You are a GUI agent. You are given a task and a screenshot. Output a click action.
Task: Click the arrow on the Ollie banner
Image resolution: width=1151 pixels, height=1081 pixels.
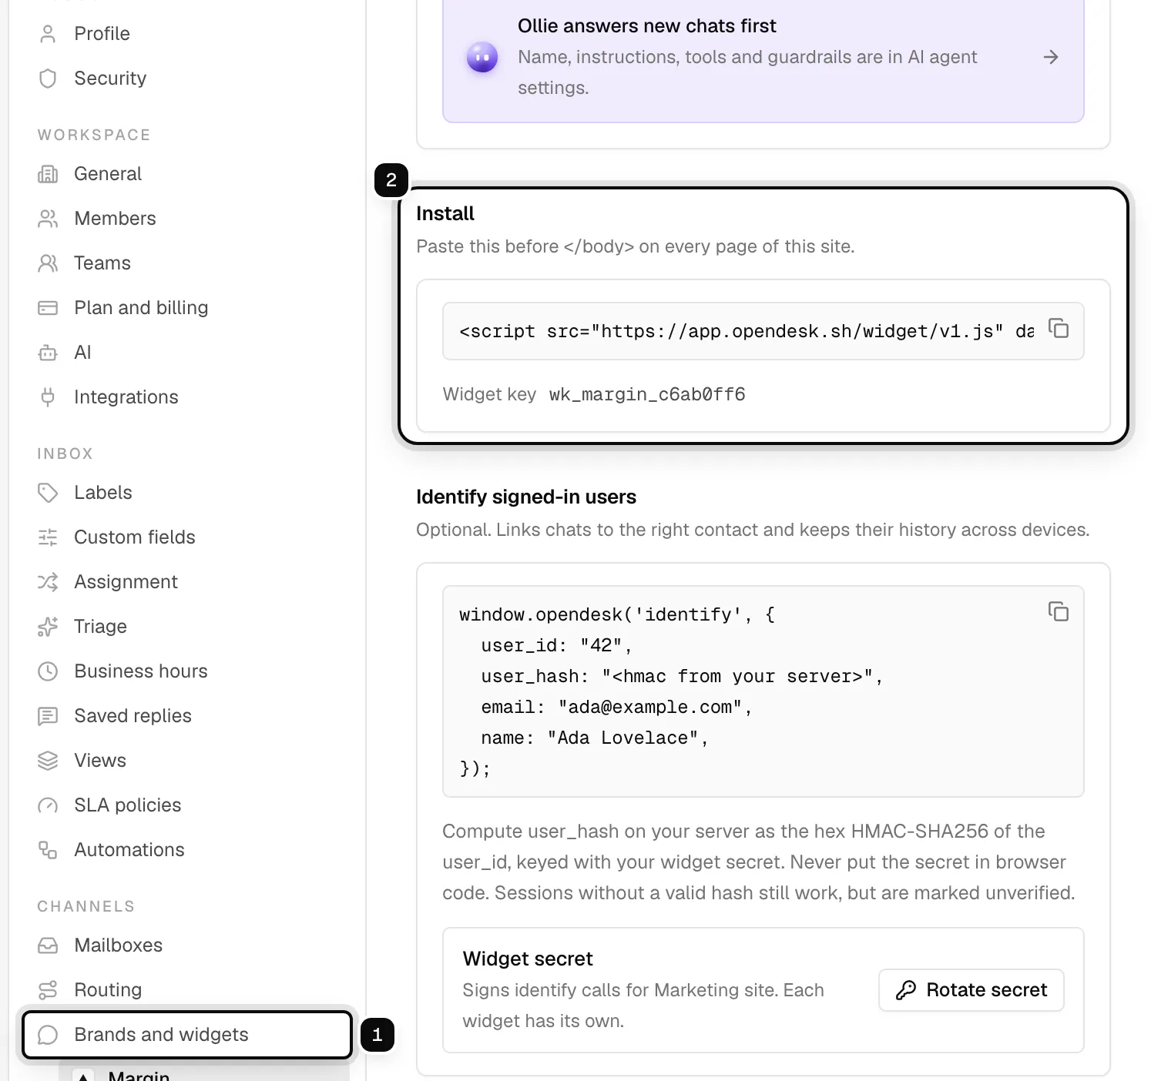point(1051,57)
